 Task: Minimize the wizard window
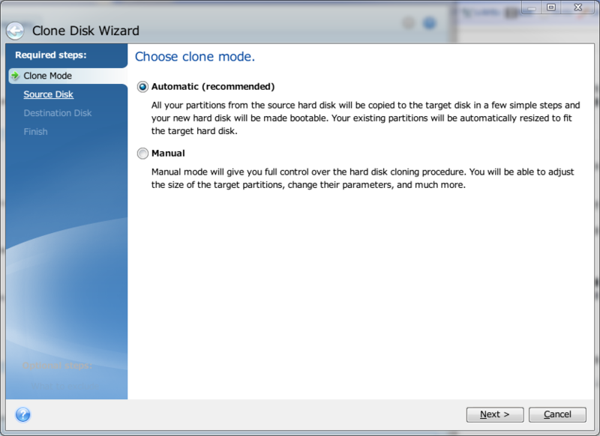point(532,7)
